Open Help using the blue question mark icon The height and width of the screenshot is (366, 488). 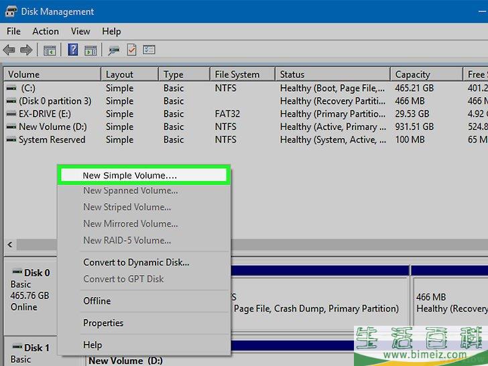tap(73, 50)
